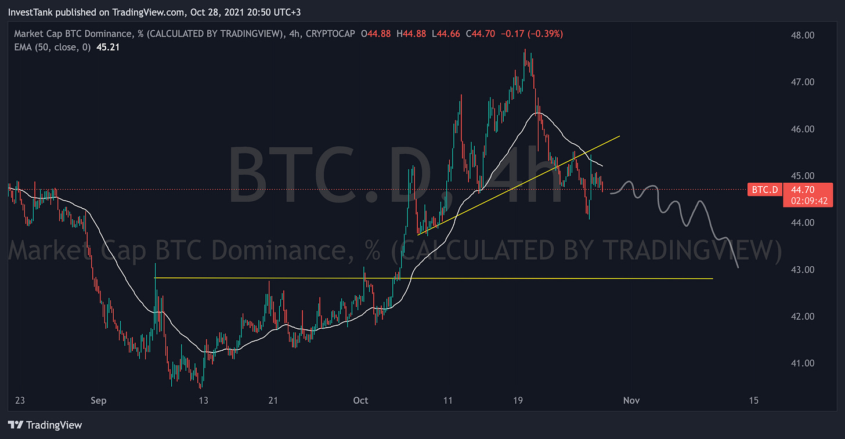Click the 11 date label on time axis
845x439 pixels.
(447, 401)
